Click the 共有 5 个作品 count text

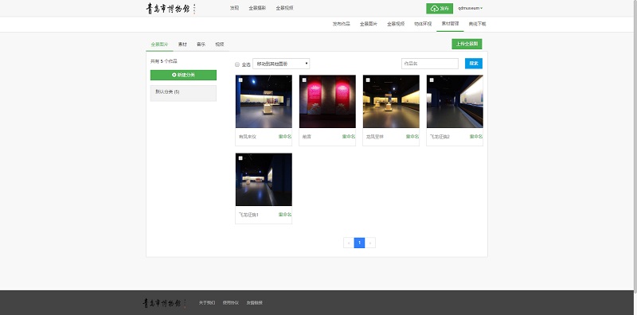coord(164,61)
